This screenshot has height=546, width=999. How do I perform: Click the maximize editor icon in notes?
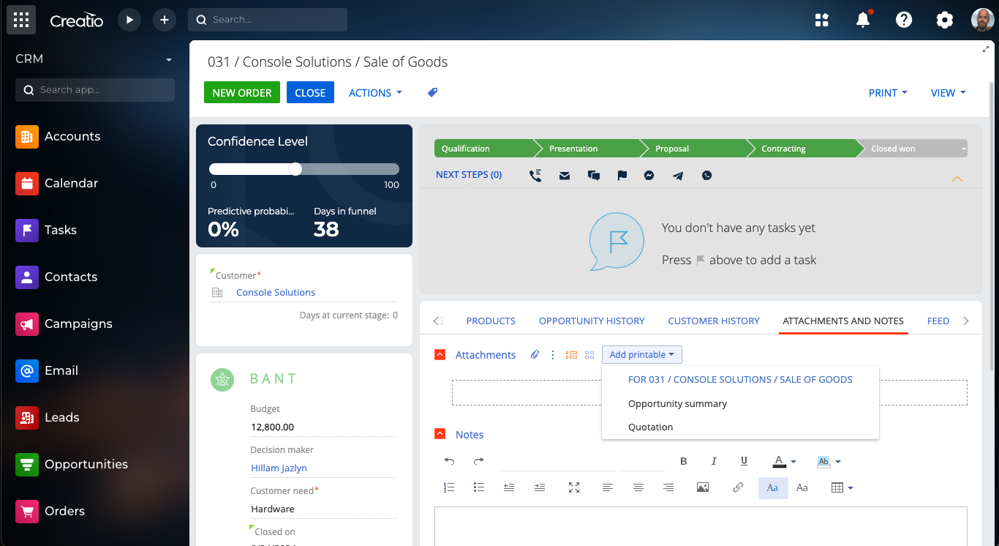click(574, 487)
